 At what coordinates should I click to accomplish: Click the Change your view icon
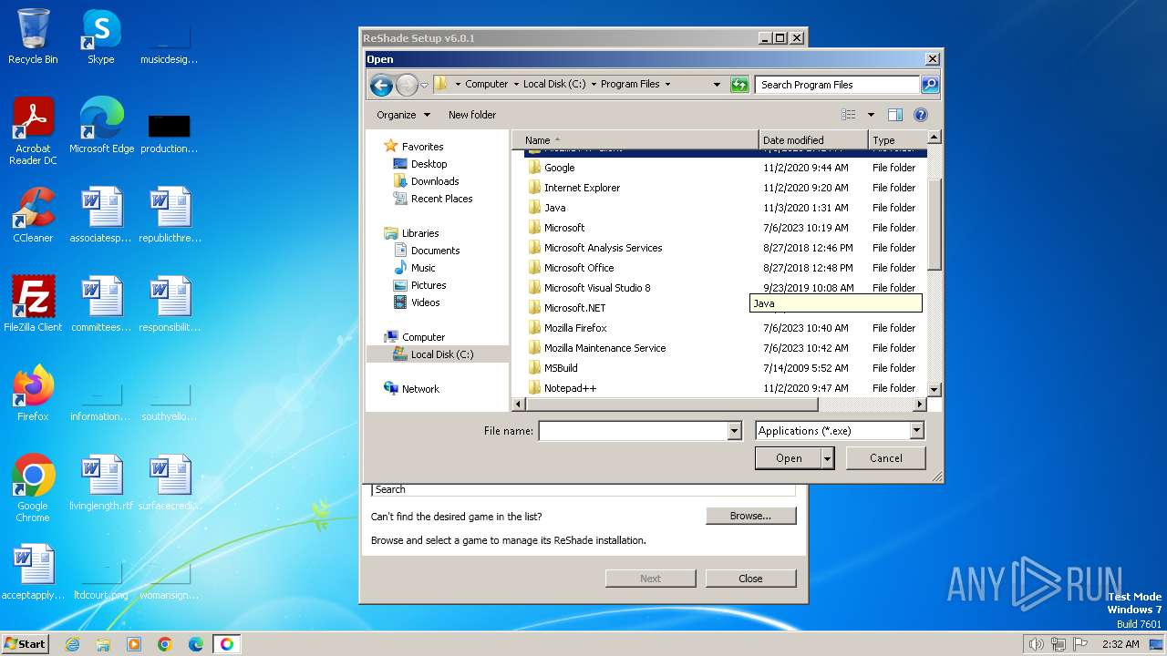pyautogui.click(x=849, y=115)
